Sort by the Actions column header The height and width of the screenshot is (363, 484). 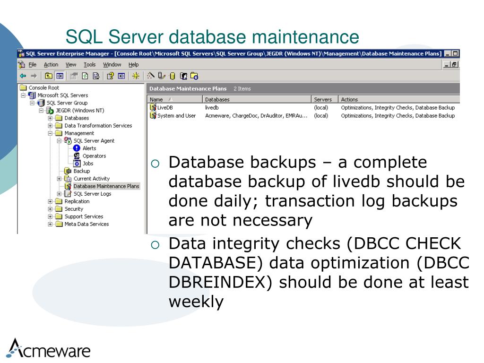coord(399,99)
